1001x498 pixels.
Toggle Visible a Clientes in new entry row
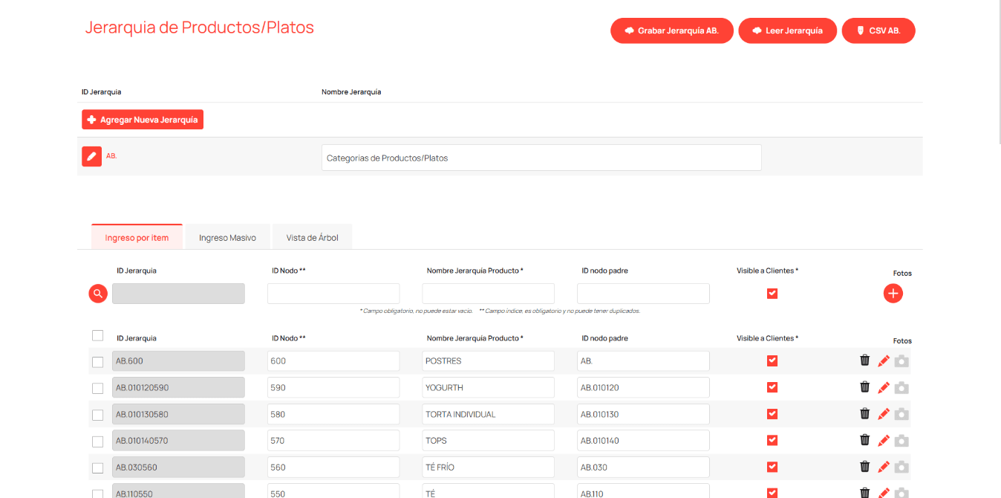tap(772, 294)
